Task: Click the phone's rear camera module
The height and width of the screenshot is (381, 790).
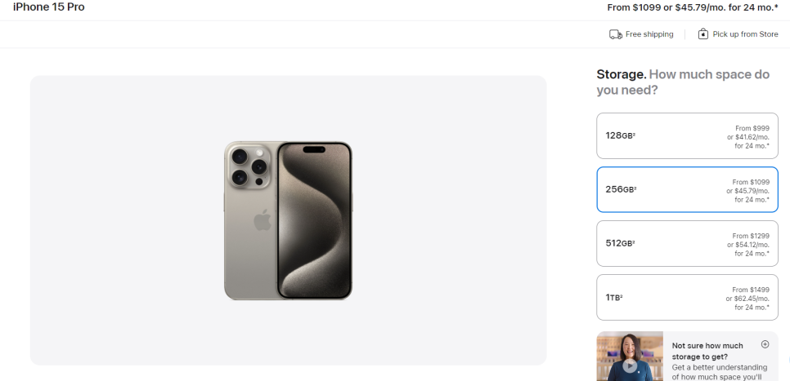Action: 249,166
